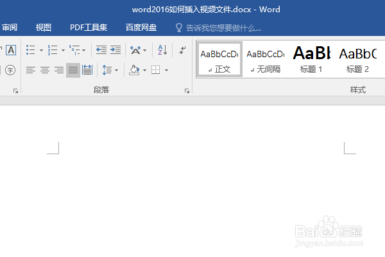This screenshot has height=257, width=385.
Task: Click the Enclose Characters 字 icon
Action: (10, 70)
